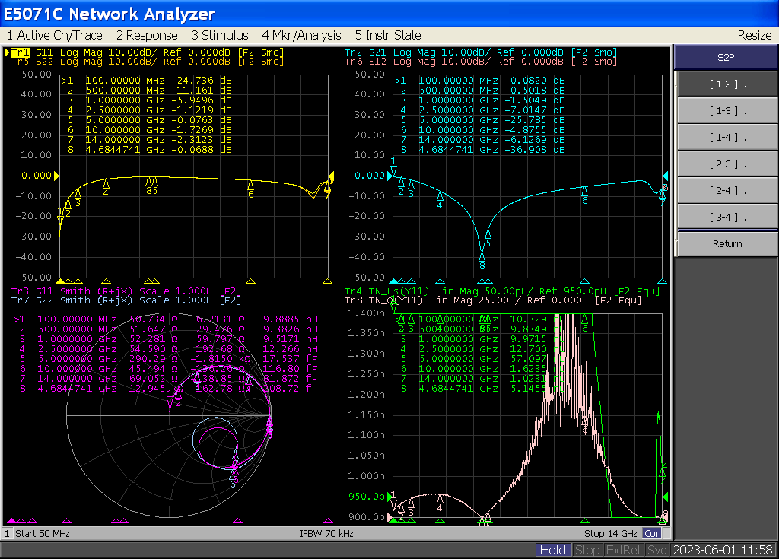Click the Resize menu item
Viewport: 779px width, 559px height.
(754, 35)
